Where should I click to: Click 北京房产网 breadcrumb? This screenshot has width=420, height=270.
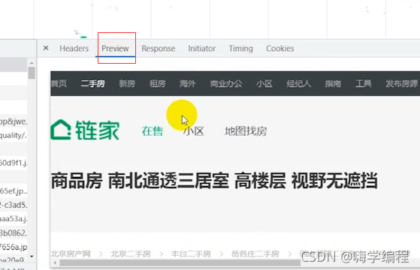click(71, 253)
